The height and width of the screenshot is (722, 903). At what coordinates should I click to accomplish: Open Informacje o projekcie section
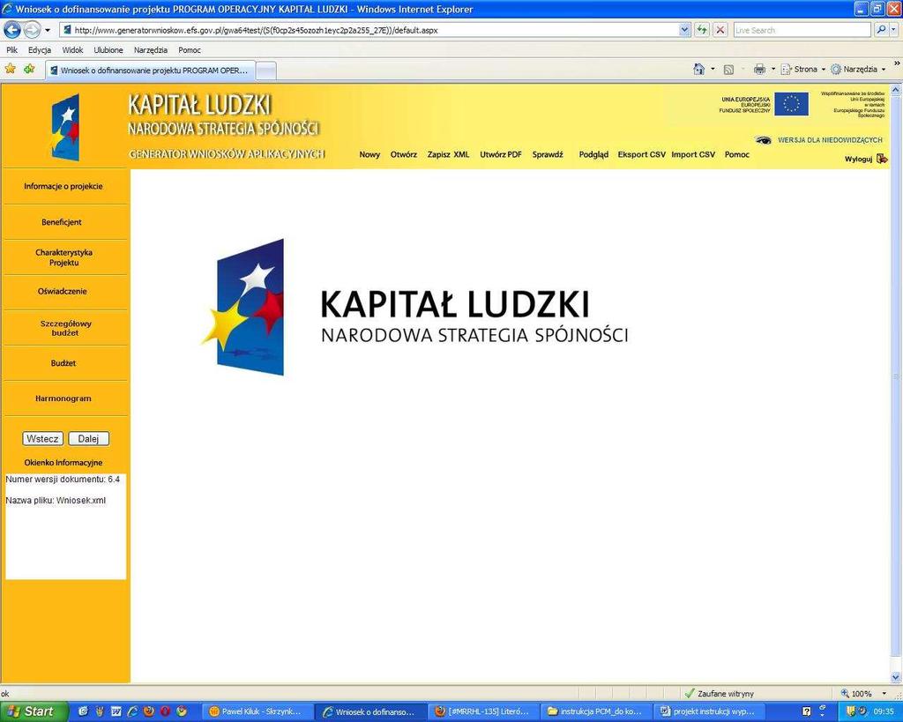pyautogui.click(x=63, y=186)
